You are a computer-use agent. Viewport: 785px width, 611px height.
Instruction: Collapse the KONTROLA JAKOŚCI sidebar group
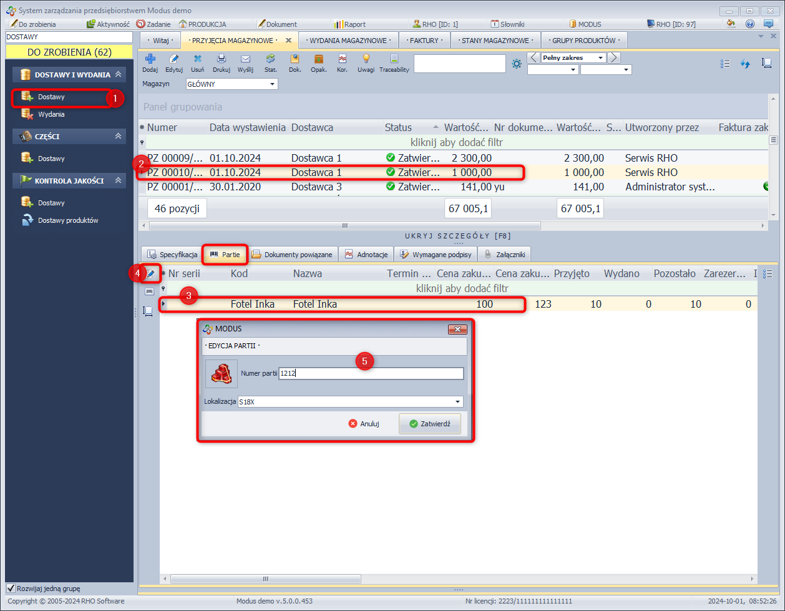(x=118, y=180)
